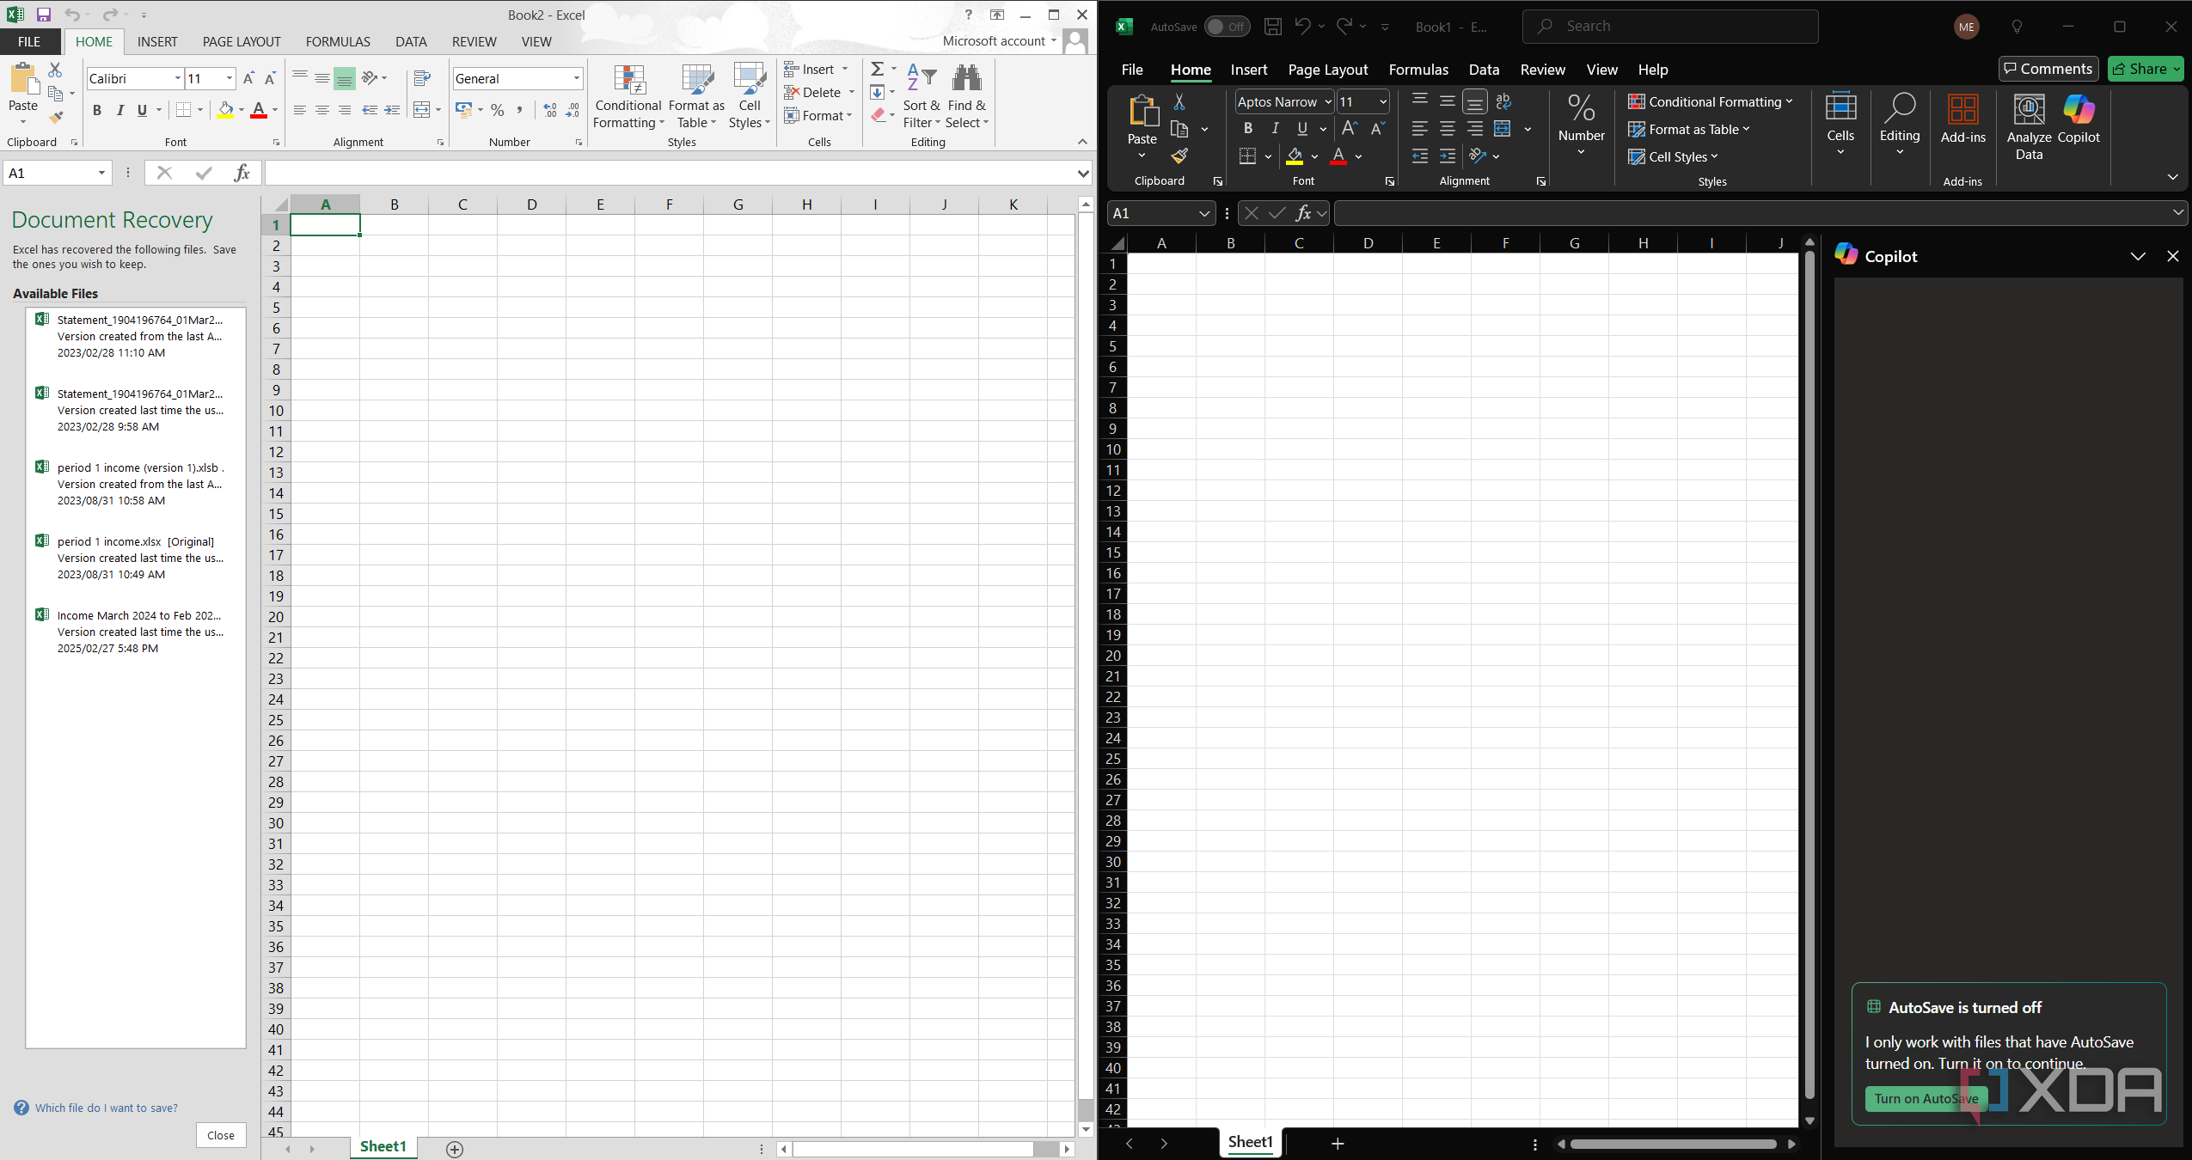This screenshot has height=1160, width=2192.
Task: Click percent style icon in left Excel
Action: click(497, 110)
